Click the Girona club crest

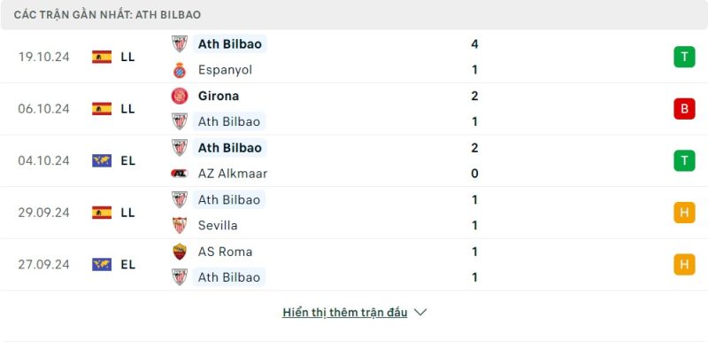coord(180,96)
